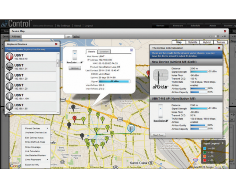Open the Firmware navigation tab
Viewport: 236px width, 189px height.
coord(178,26)
